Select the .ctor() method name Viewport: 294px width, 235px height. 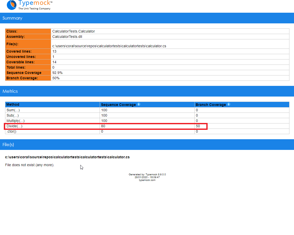(11, 132)
